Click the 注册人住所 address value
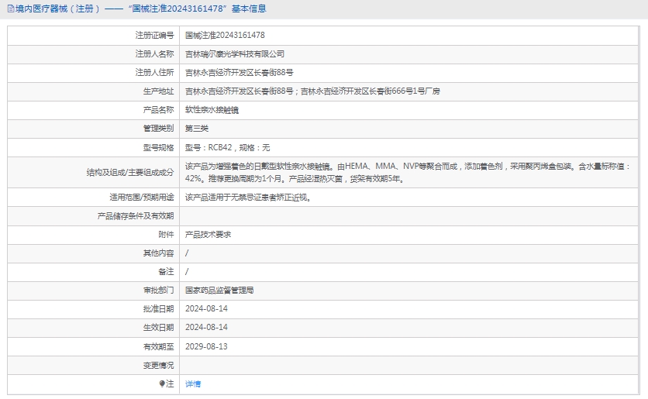Screen dimensions: 648x399 (240, 73)
